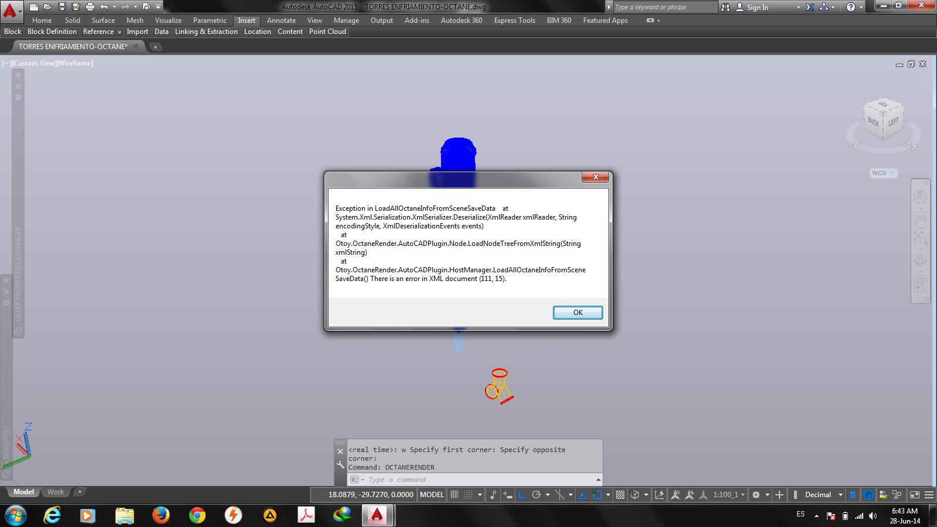Open the Home ribbon tab
Viewport: 937px width, 527px height.
coord(42,20)
